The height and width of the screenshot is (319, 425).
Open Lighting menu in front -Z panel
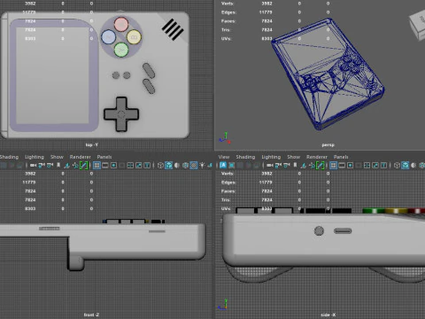pos(35,157)
